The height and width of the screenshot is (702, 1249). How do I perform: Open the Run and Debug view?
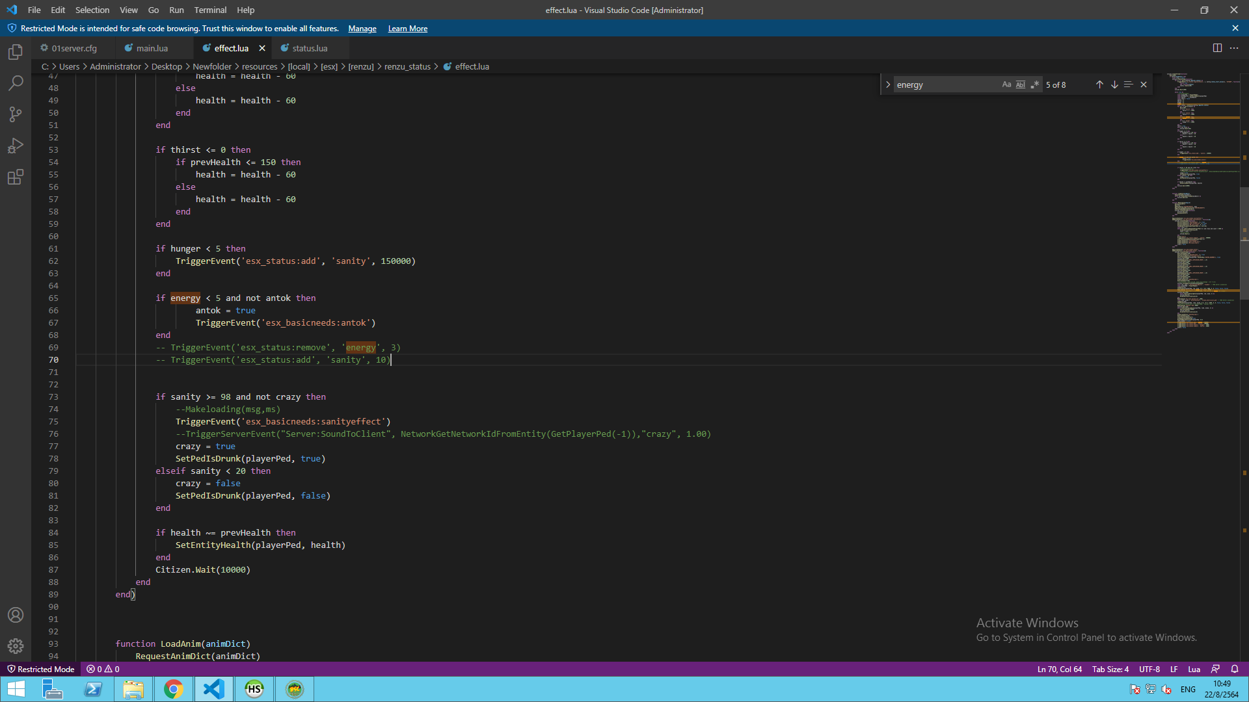[x=16, y=146]
